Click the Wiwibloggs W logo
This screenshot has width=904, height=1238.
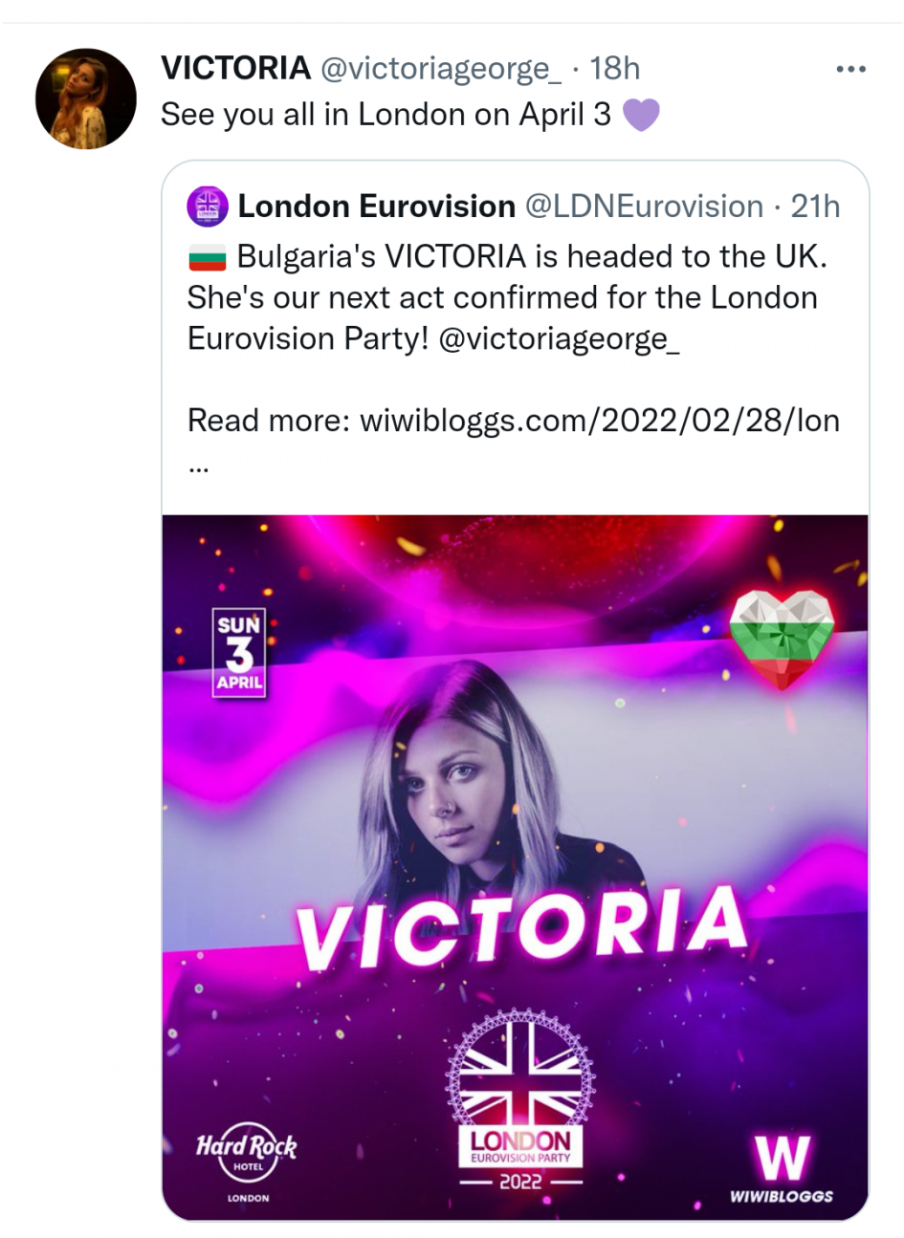click(x=782, y=1168)
